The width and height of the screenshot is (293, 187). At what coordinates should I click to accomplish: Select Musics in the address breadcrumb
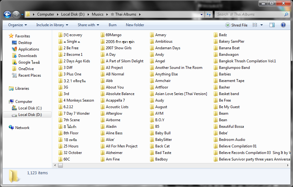pos(97,14)
